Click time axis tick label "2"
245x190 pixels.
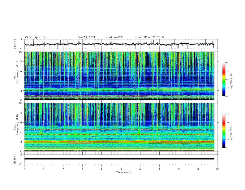click(x=63, y=169)
